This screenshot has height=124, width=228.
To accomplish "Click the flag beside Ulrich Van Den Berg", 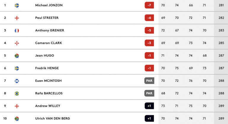I will pyautogui.click(x=17, y=119).
